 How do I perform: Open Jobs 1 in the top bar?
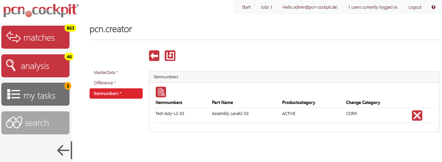pos(266,7)
